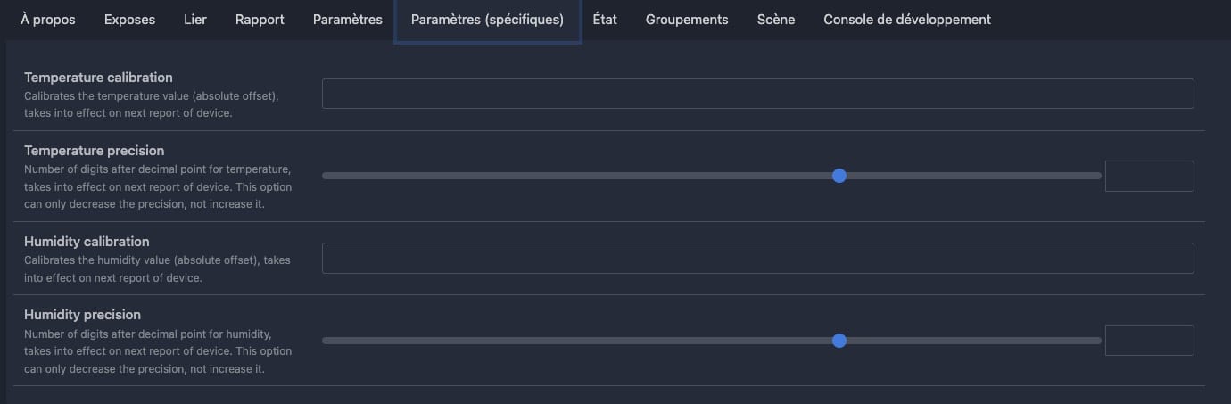Select the Rapport tab

pyautogui.click(x=260, y=20)
